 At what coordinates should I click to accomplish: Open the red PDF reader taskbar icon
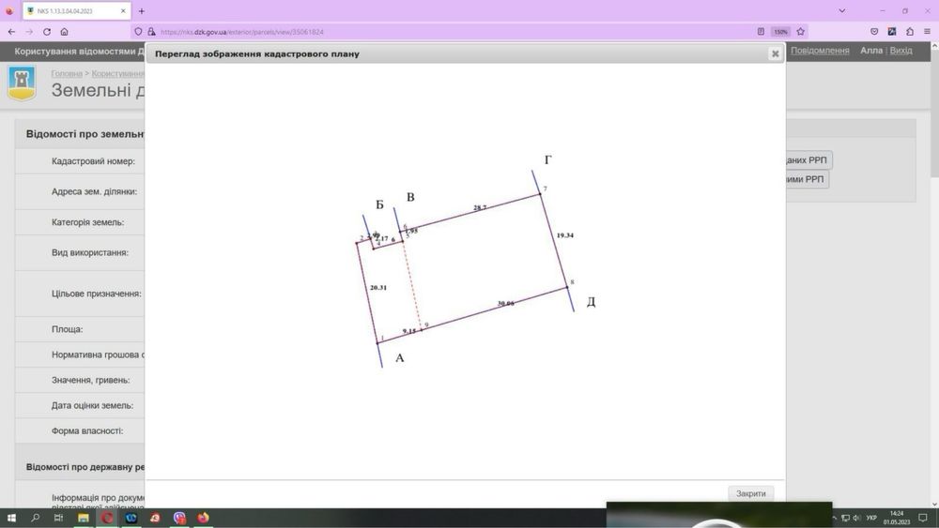pyautogui.click(x=155, y=518)
